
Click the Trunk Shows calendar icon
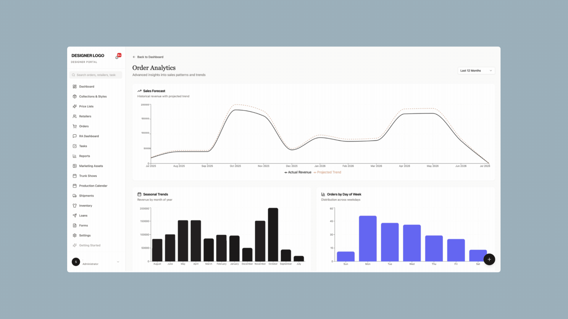[75, 176]
